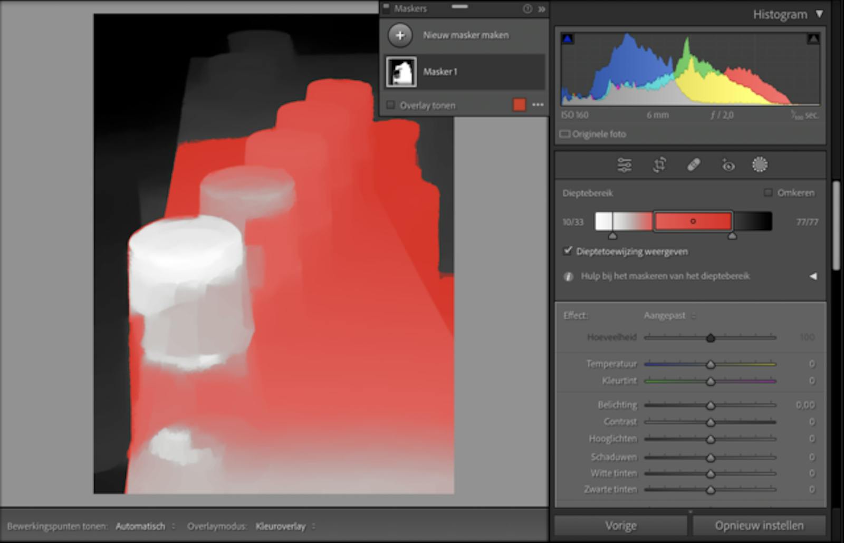
Task: Select the Healing bandage tool
Action: [694, 165]
